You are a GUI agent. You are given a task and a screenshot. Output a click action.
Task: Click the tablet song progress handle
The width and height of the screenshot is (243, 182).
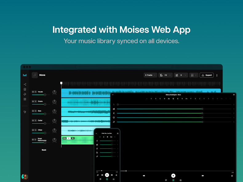click(126, 171)
